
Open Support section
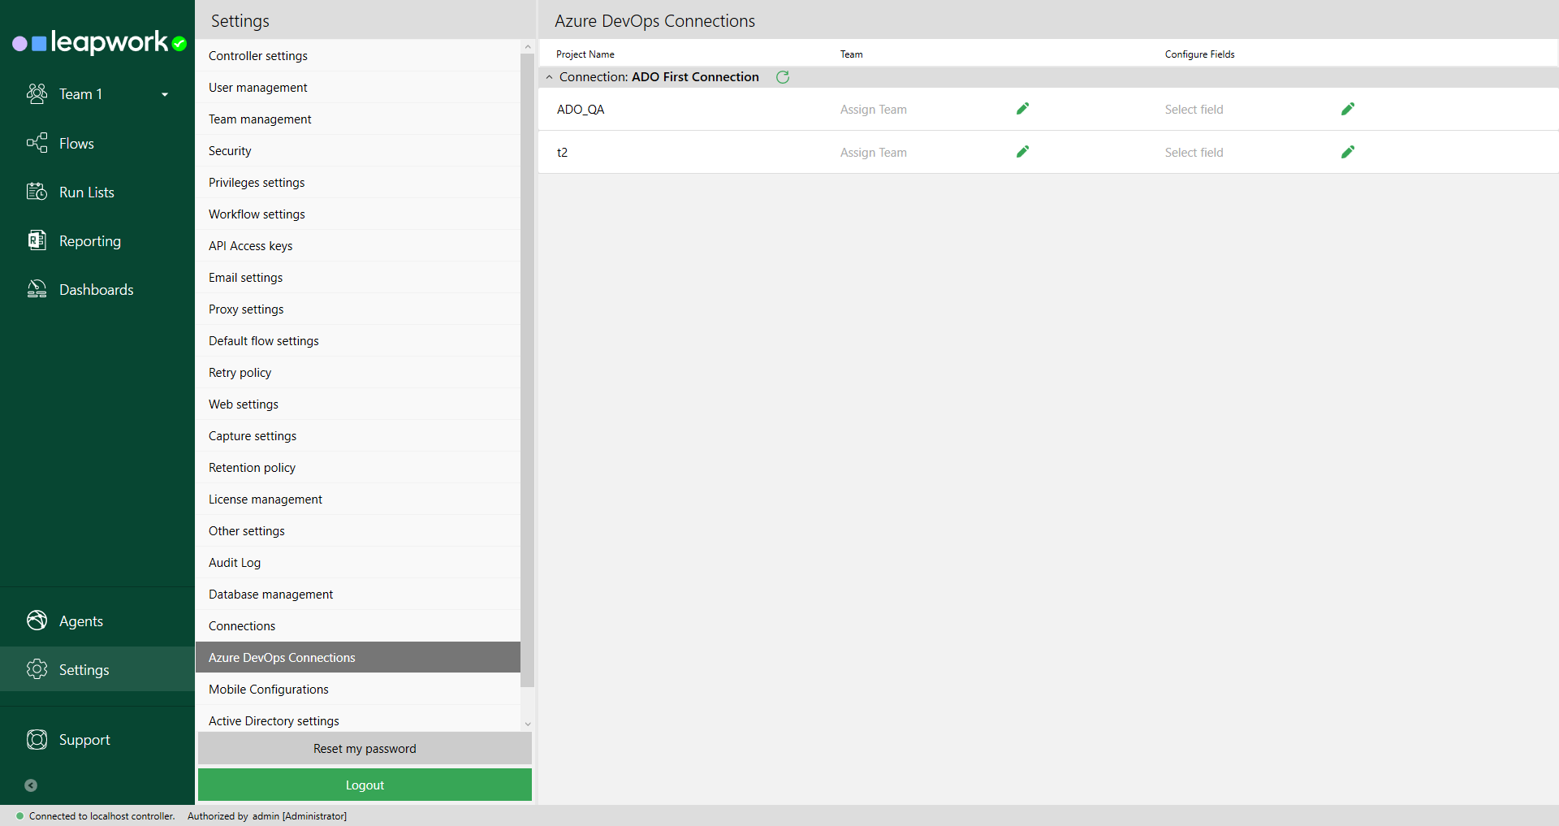pos(97,739)
